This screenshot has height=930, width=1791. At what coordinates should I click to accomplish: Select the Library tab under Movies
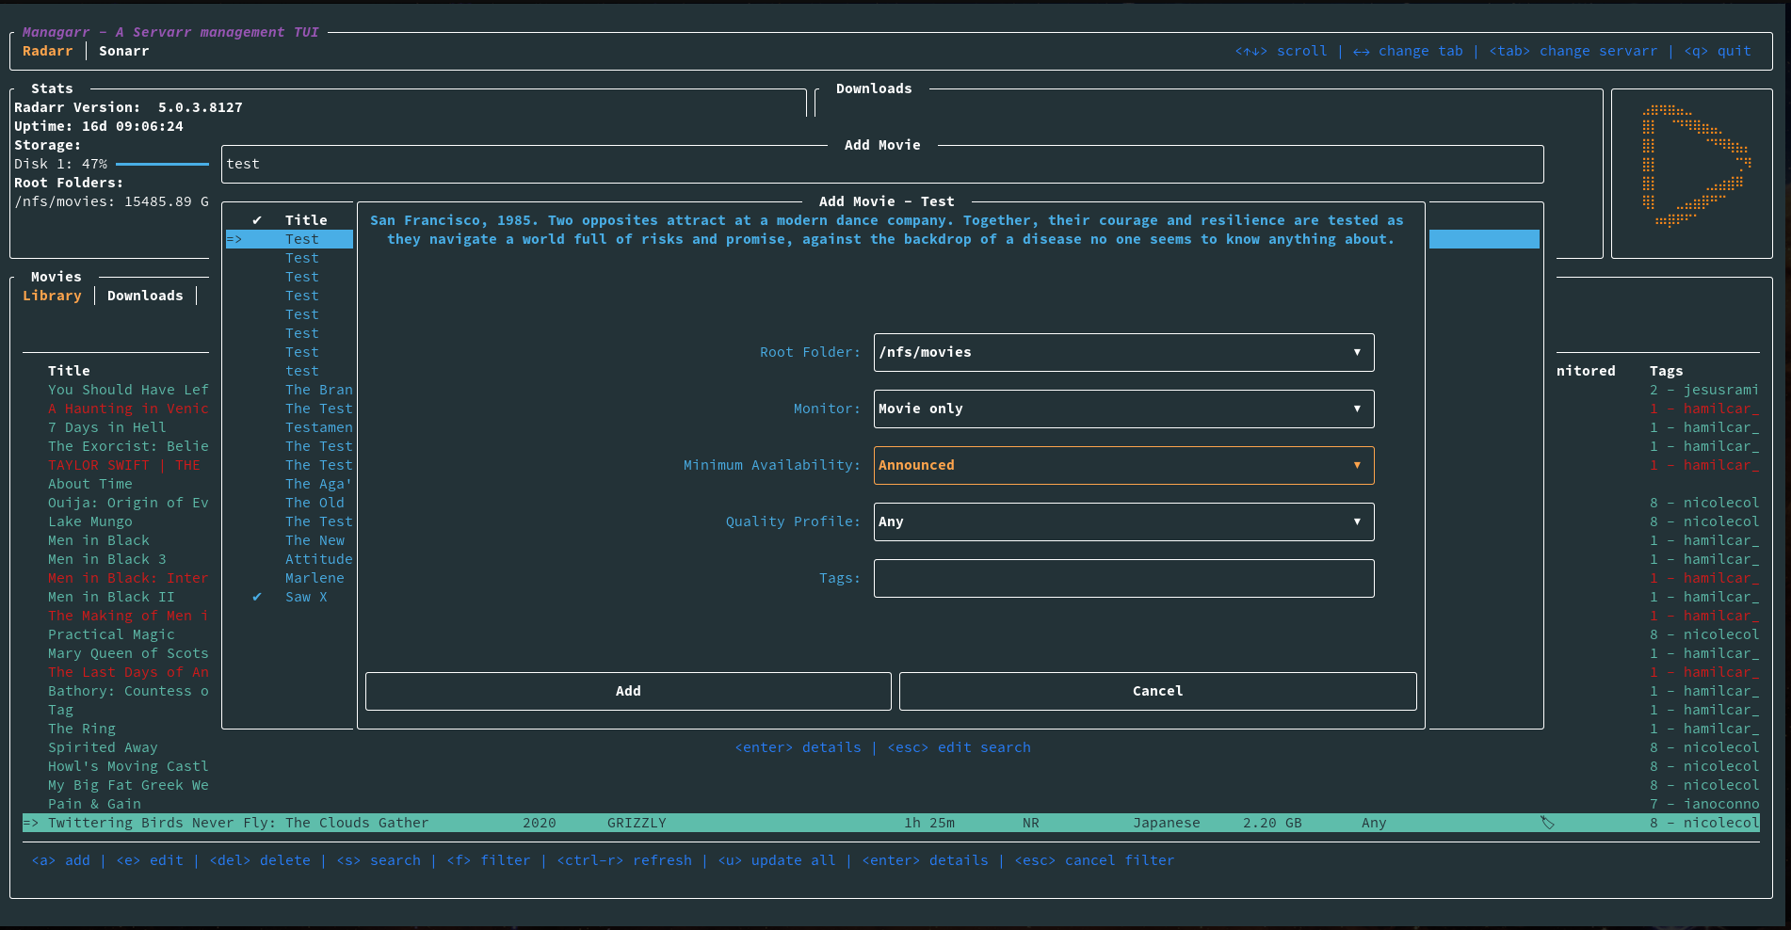coord(53,296)
